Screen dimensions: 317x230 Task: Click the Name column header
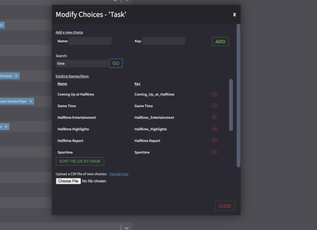pyautogui.click(x=62, y=84)
